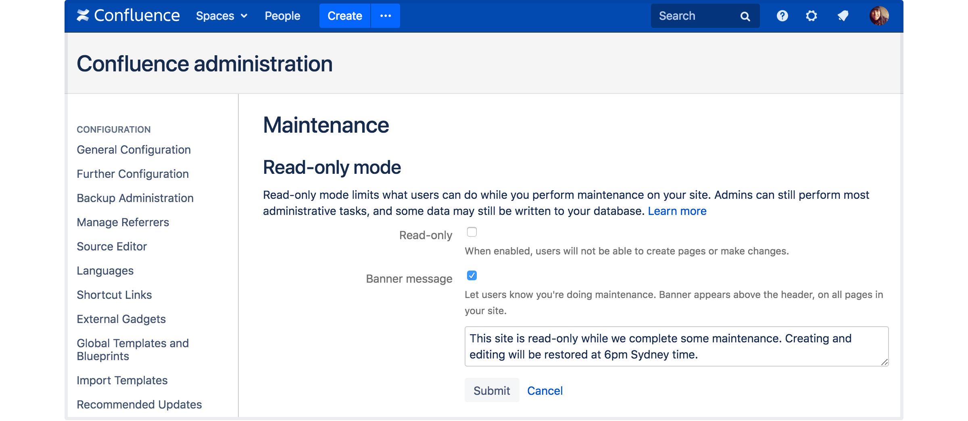Click the Create button
The width and height of the screenshot is (968, 421).
345,16
